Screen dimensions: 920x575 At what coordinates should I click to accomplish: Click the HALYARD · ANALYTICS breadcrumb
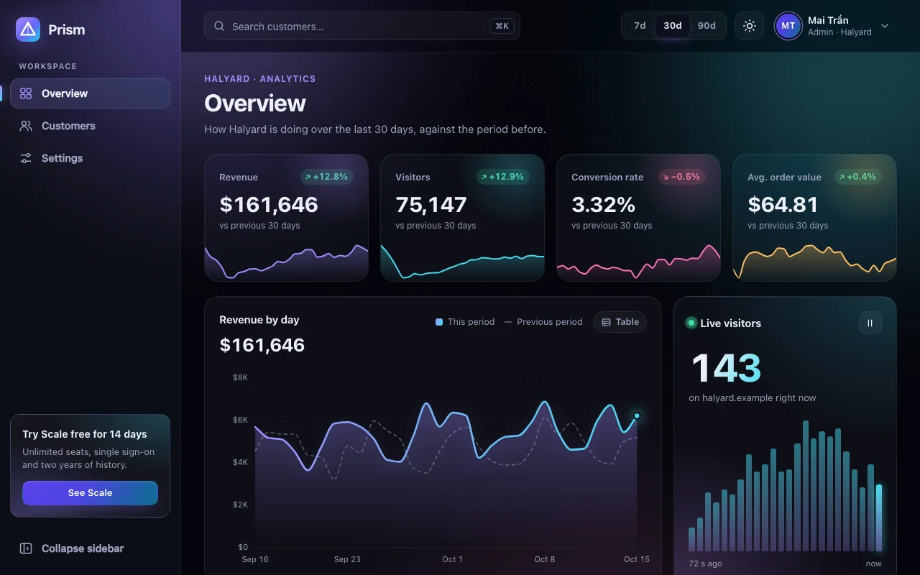pyautogui.click(x=260, y=79)
